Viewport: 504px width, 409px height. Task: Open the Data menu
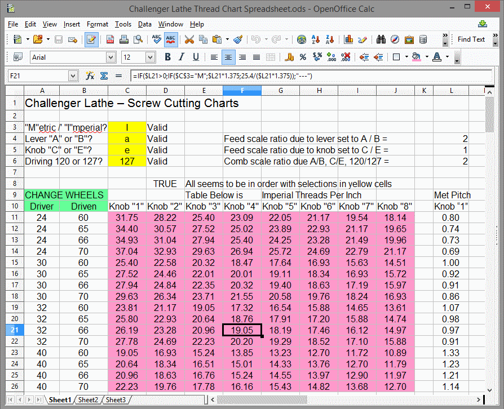coord(145,24)
